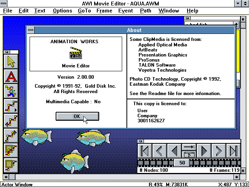The width and height of the screenshot is (249, 187).
Task: Open the main window system menu box
Action: [4, 4]
